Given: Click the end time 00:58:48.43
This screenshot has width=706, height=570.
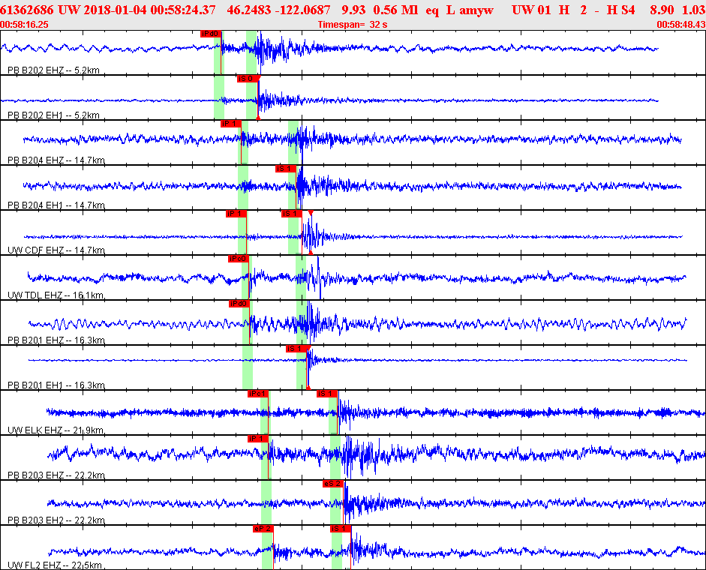Looking at the screenshot, I should (x=681, y=24).
